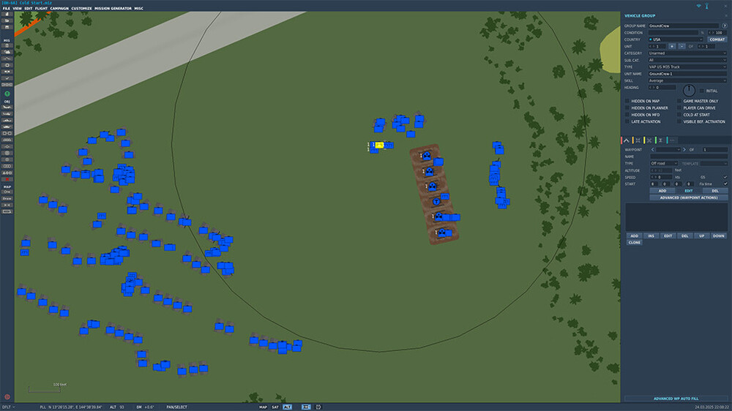The image size is (732, 411).
Task: Select the ship group icon under OBJ
Action: pyautogui.click(x=7, y=121)
